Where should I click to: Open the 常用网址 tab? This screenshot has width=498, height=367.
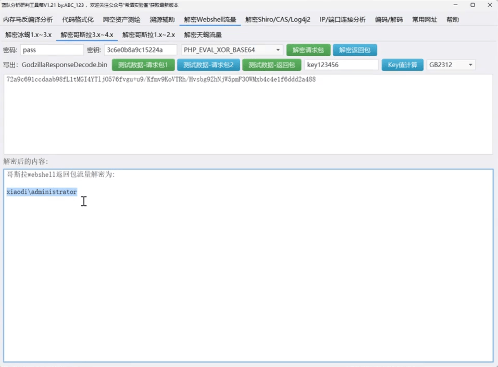point(425,20)
